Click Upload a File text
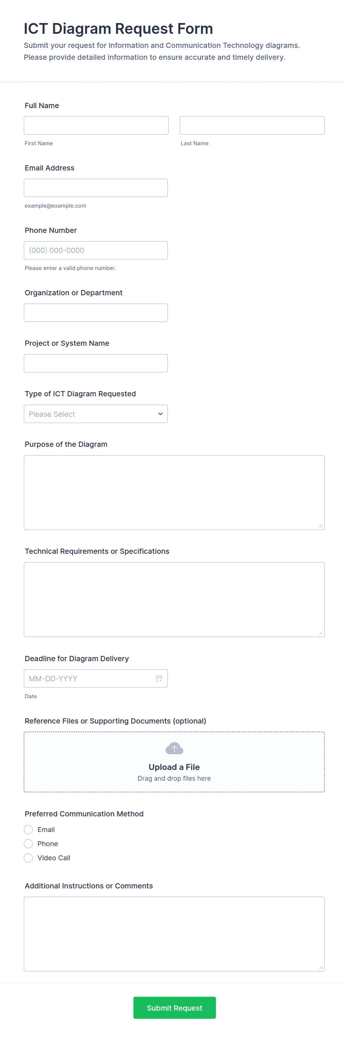 pyautogui.click(x=174, y=767)
